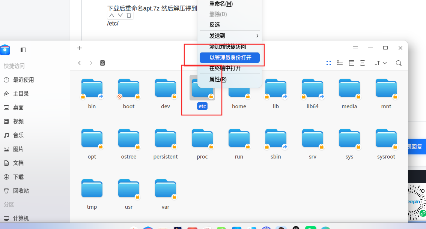The image size is (426, 229).
Task: Open the search magnifier
Action: (399, 63)
